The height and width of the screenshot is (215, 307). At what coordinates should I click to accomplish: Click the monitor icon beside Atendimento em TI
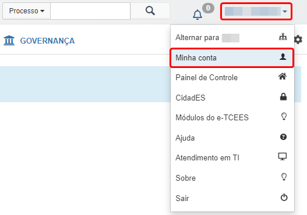pyautogui.click(x=283, y=156)
